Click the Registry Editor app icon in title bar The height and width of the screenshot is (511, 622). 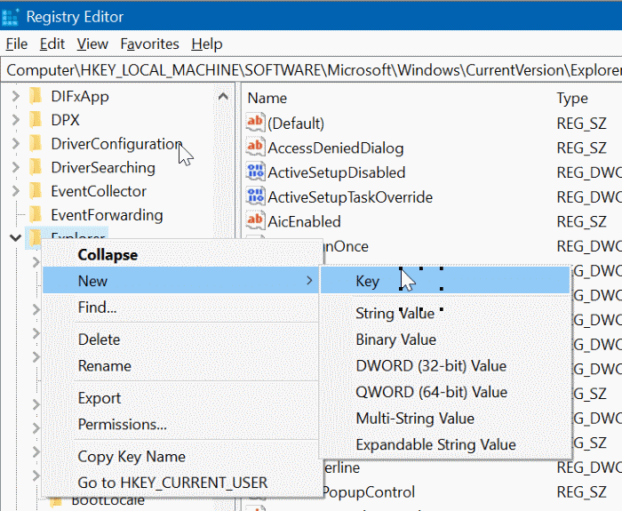pos(10,17)
